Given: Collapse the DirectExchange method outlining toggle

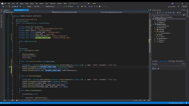Looking at the screenshot, I should (x=12, y=76).
